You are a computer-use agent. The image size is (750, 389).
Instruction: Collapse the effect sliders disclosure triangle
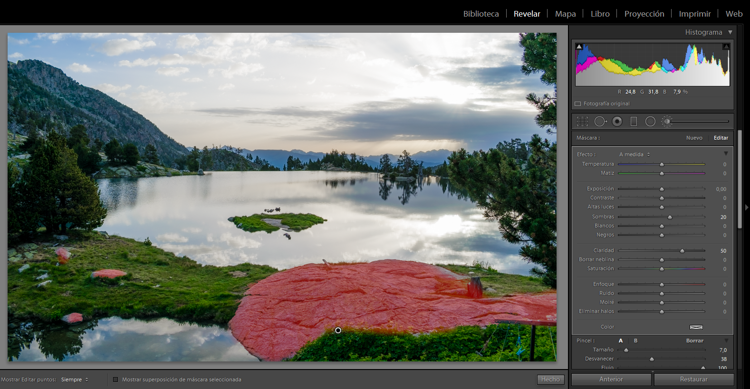726,153
